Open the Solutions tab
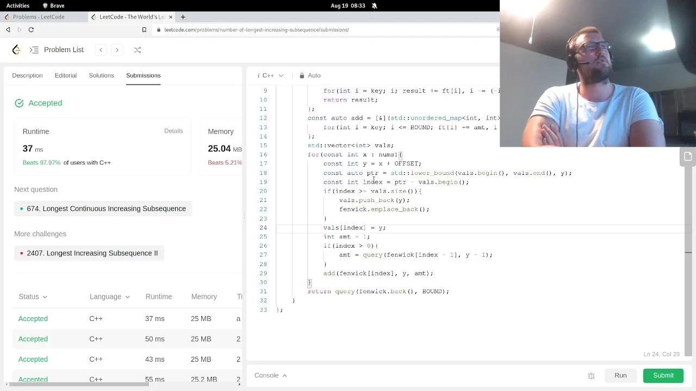Image resolution: width=696 pixels, height=391 pixels. coord(101,75)
